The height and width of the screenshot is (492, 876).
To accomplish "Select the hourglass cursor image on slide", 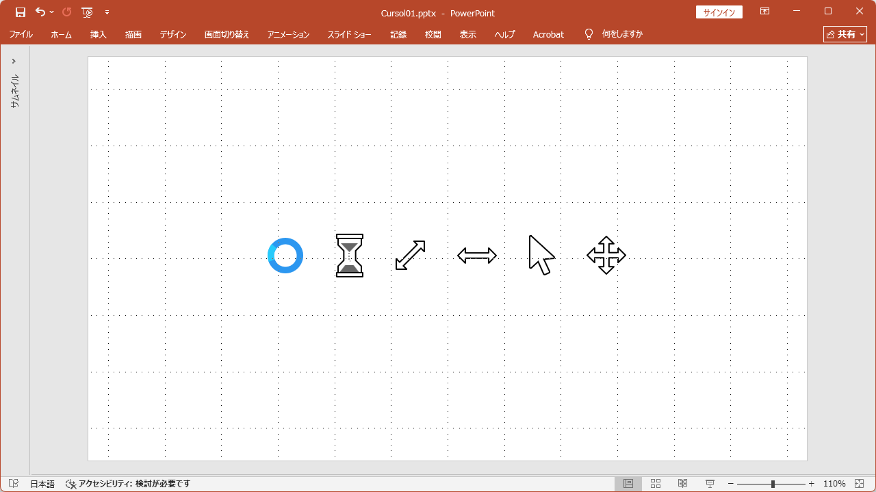I will tap(350, 256).
